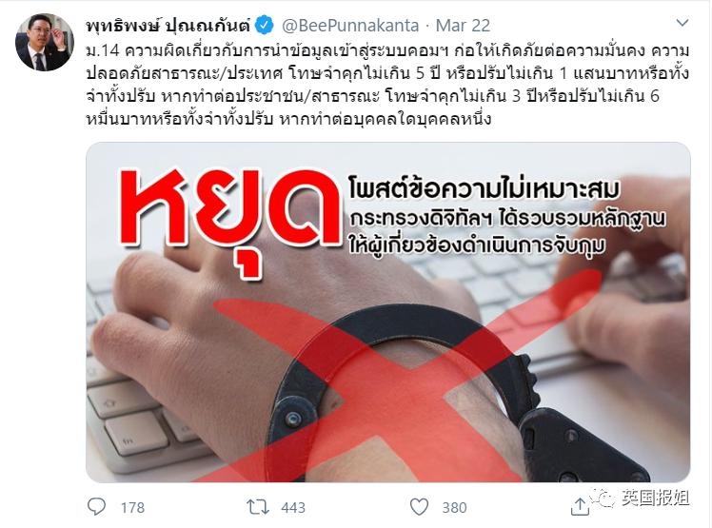The height and width of the screenshot is (528, 712).
Task: Click the tweet body text starting ม.14
Action: point(387,85)
